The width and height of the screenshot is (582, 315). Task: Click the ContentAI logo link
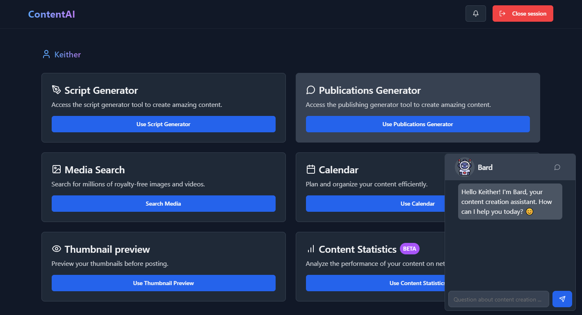[51, 14]
